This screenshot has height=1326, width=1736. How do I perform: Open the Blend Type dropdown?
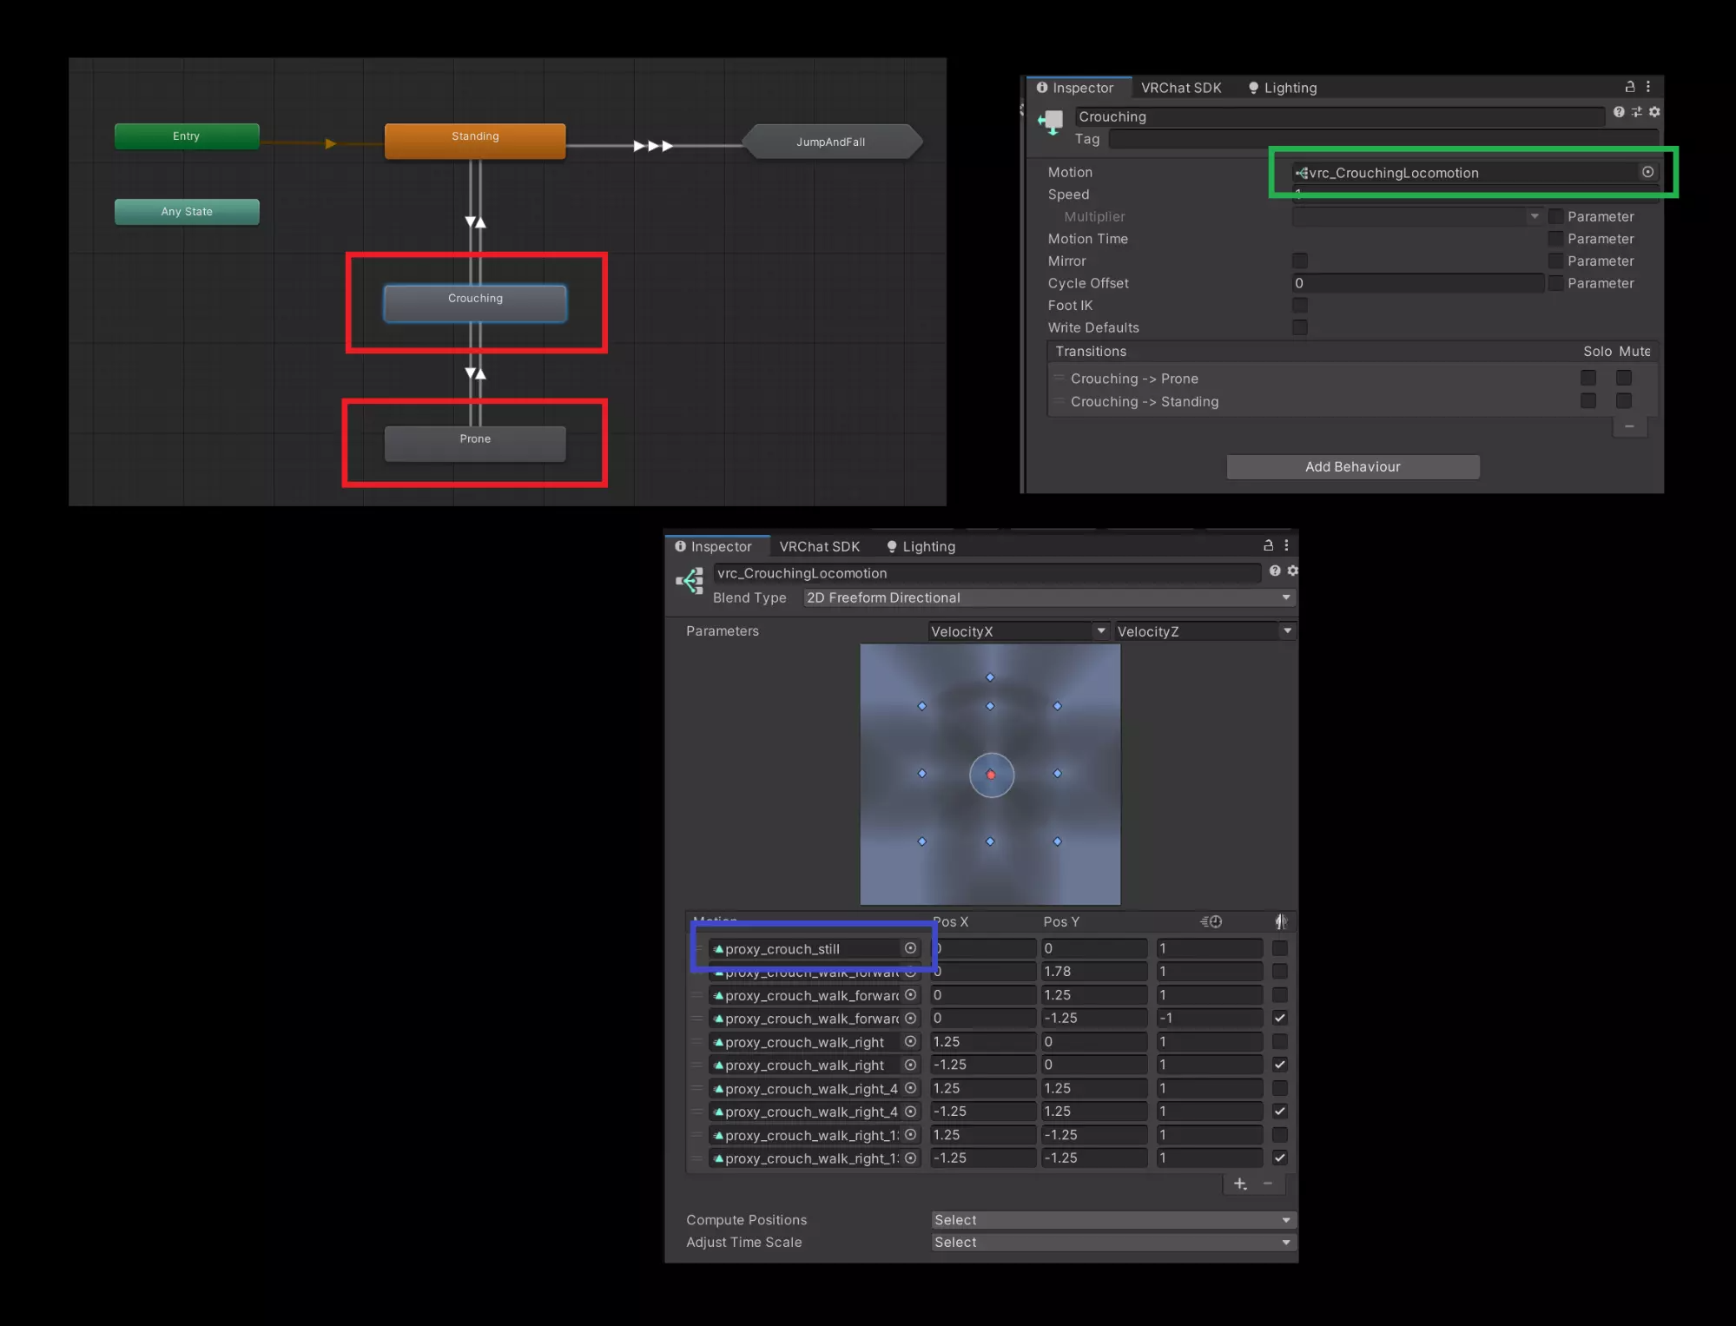pos(1047,597)
